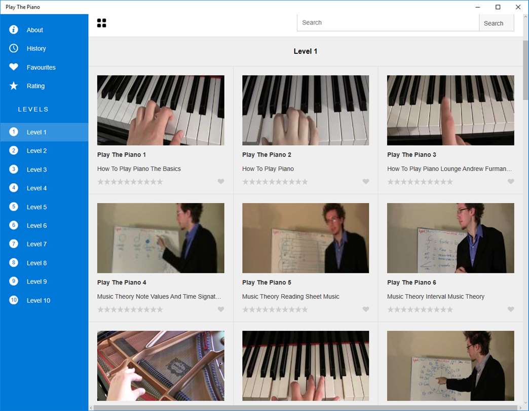This screenshot has width=529, height=411.
Task: Click the vertical scrollbar thumb
Action: click(525, 70)
